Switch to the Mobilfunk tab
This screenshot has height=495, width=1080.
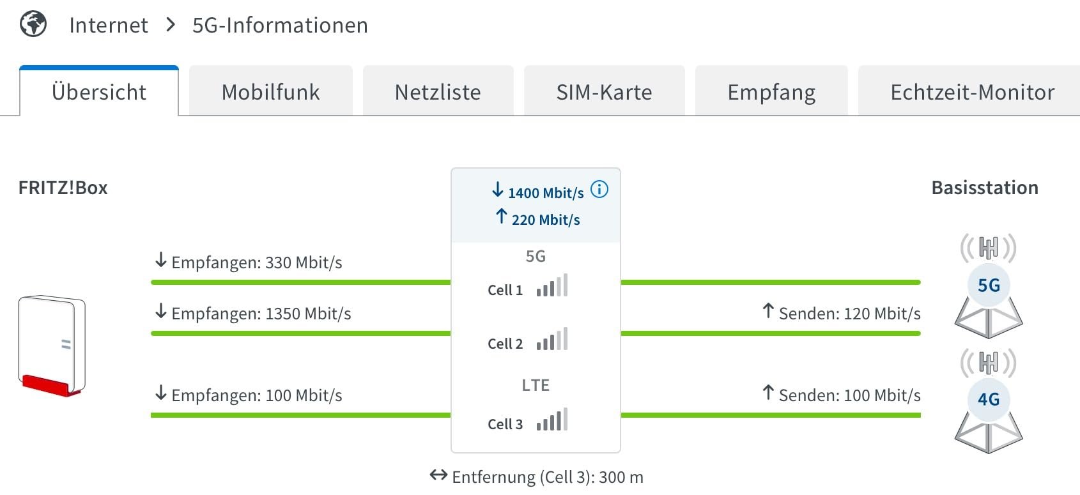coord(271,92)
